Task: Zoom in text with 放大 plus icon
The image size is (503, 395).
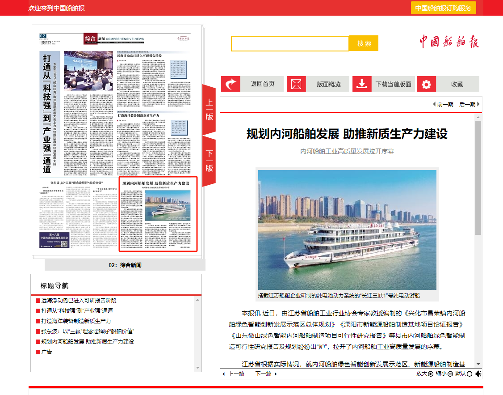Action: point(431,374)
